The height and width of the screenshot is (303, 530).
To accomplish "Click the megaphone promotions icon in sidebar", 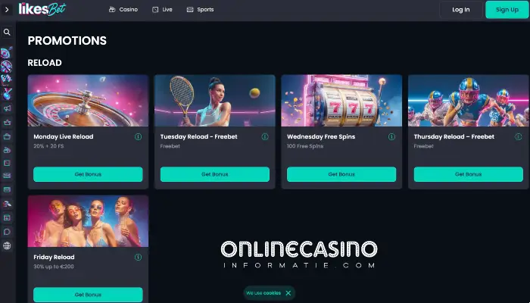I will (x=7, y=108).
